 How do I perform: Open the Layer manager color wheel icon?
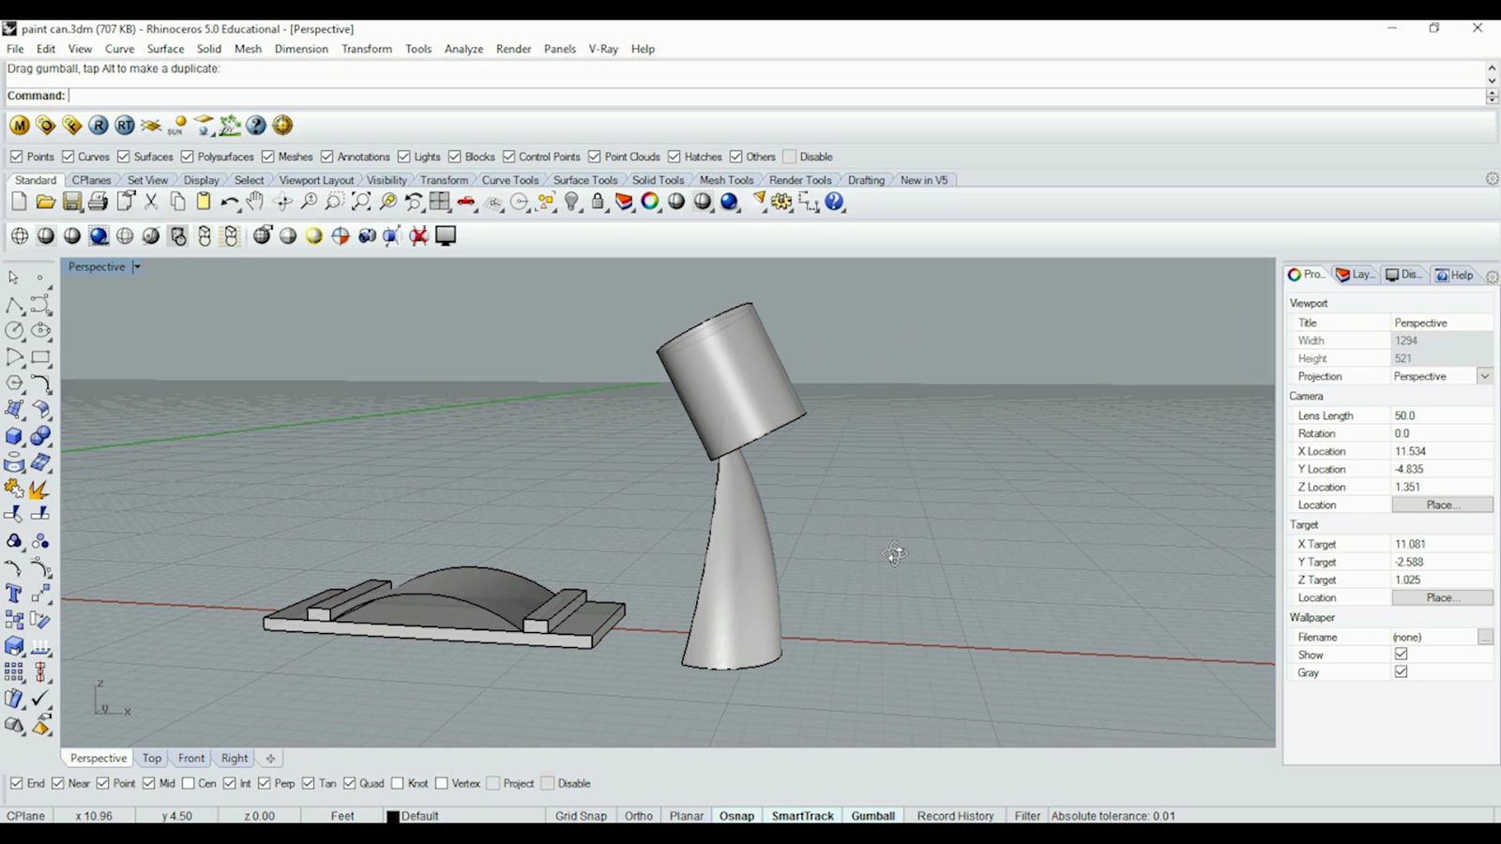pos(650,202)
